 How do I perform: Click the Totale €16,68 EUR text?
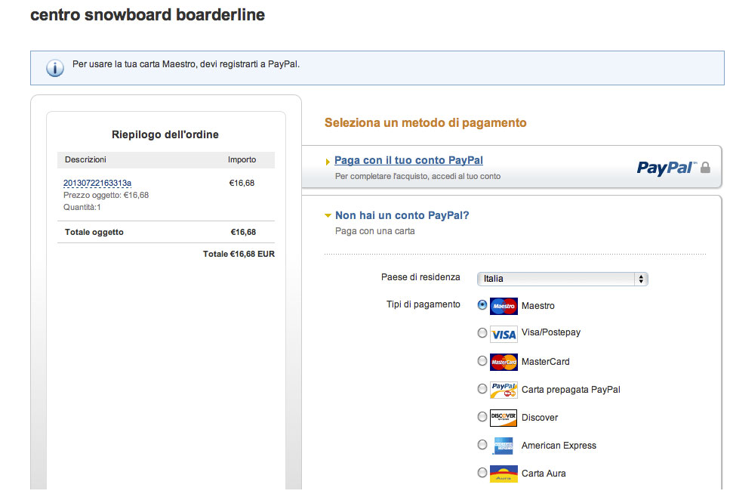click(239, 255)
